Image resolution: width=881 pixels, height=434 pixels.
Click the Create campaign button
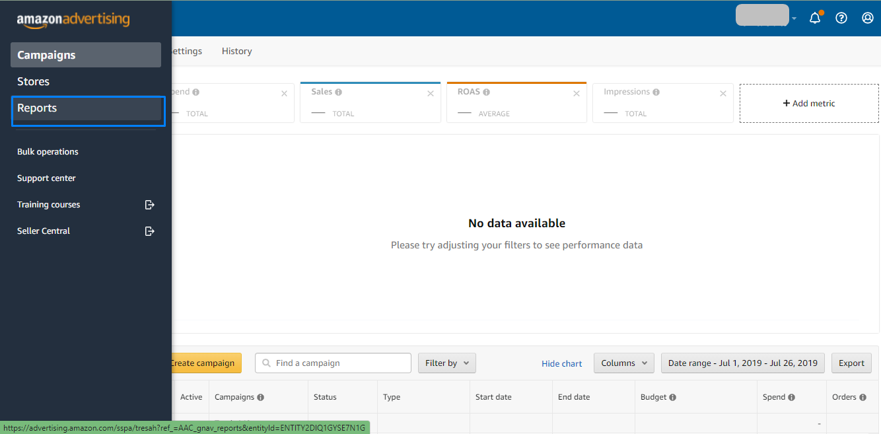(x=207, y=363)
